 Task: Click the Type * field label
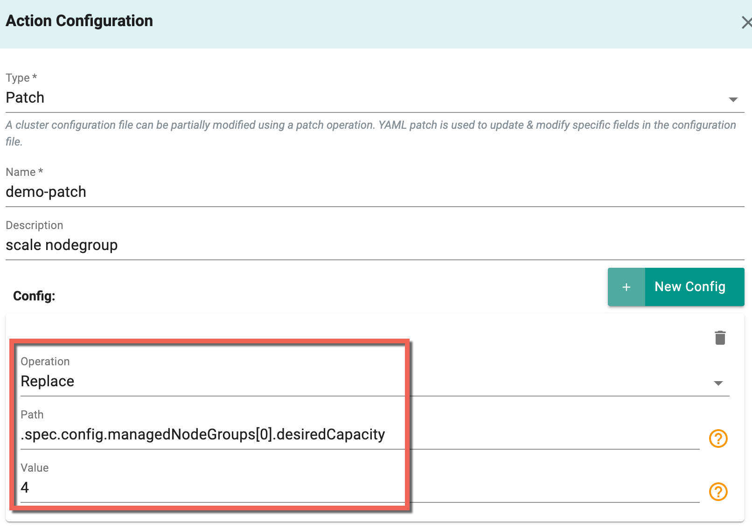[x=21, y=78]
